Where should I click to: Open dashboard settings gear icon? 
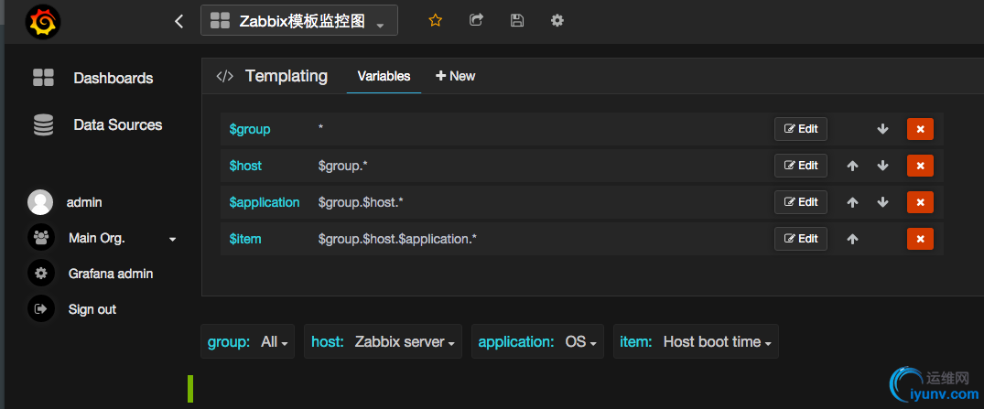(557, 20)
